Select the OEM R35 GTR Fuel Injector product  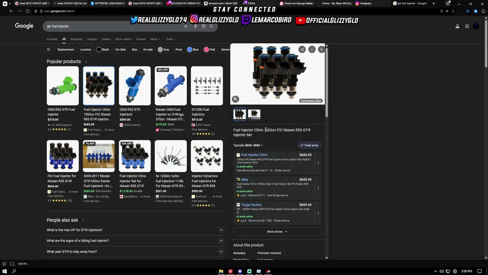[x=63, y=99]
